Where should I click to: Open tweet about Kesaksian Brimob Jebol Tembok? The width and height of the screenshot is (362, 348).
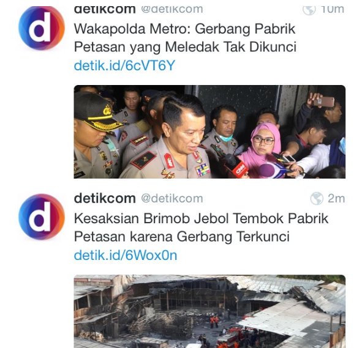coord(201,228)
